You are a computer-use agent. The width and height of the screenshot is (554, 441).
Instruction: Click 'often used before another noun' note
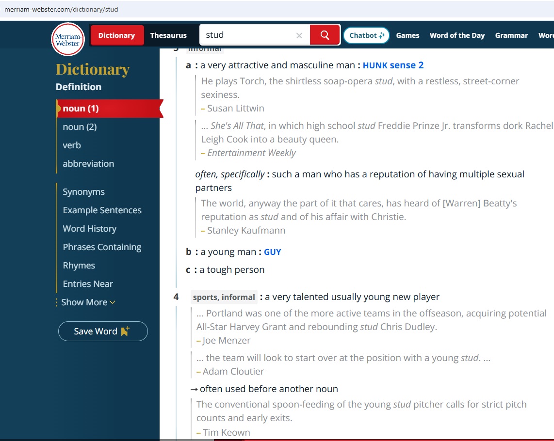click(269, 389)
